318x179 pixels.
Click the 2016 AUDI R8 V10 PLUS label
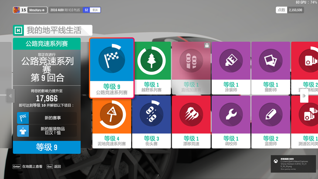pos(65,10)
